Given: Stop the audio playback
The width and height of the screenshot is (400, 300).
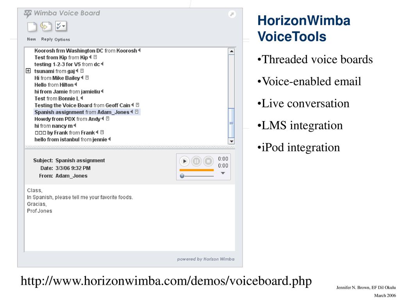Looking at the screenshot, I should 208,161.
